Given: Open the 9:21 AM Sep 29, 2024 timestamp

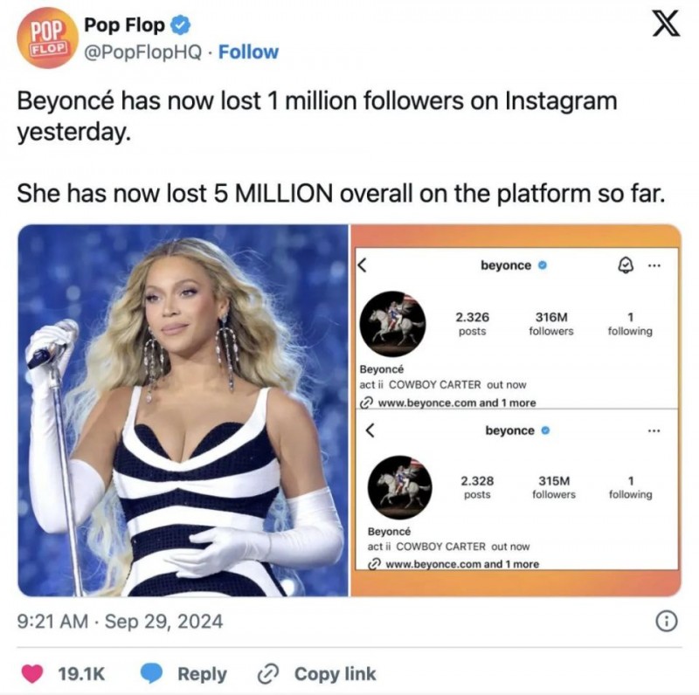Looking at the screenshot, I should [120, 622].
